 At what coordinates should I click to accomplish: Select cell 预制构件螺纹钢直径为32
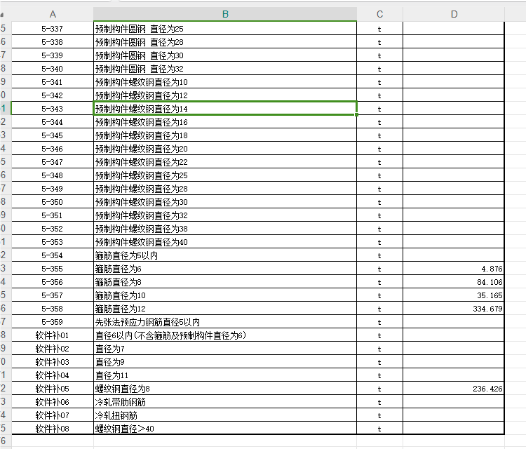click(225, 215)
